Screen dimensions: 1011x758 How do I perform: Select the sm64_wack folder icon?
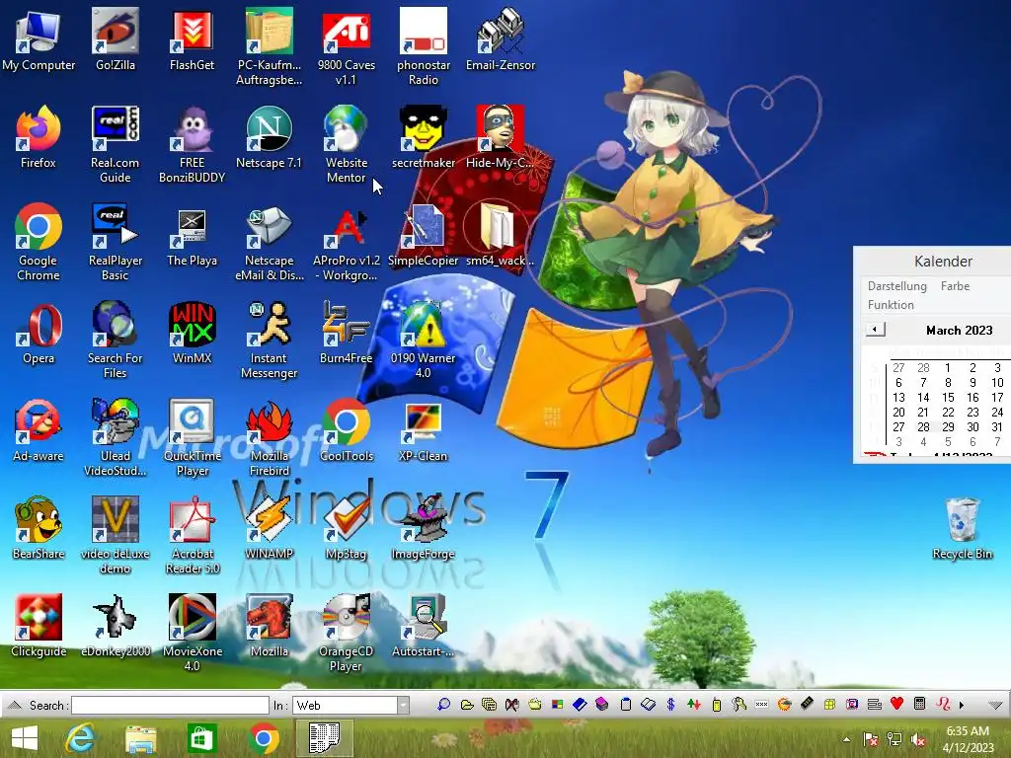500,235
